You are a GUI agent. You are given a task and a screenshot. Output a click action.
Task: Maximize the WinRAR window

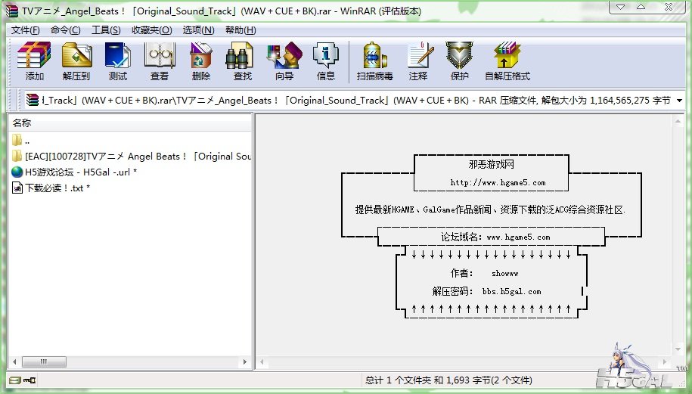coord(641,7)
